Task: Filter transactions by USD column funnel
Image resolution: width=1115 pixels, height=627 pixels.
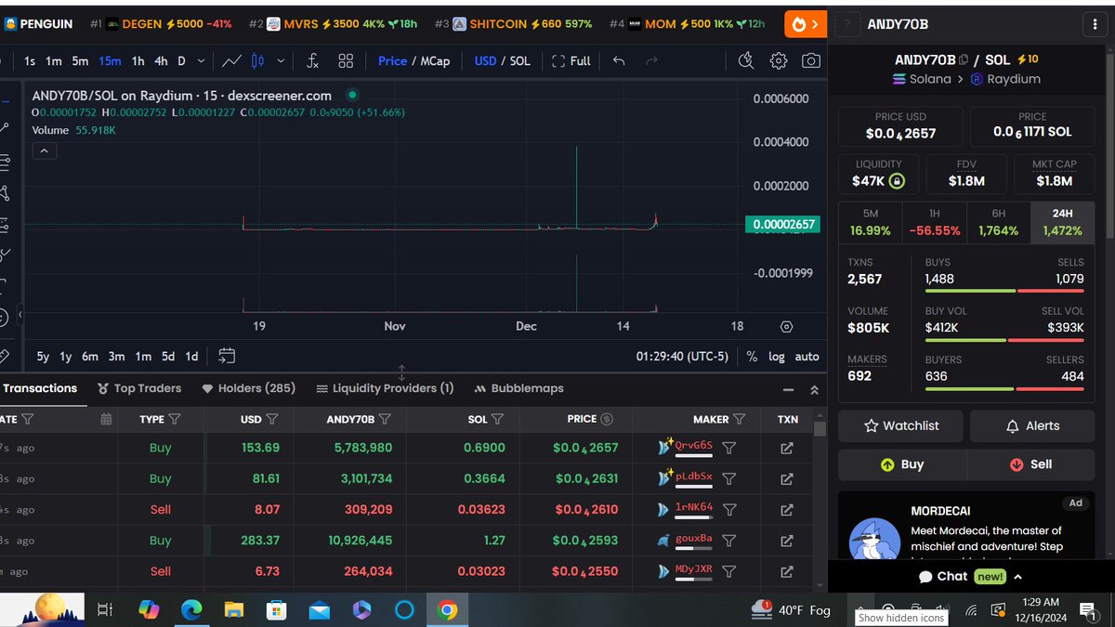Action: (x=272, y=419)
